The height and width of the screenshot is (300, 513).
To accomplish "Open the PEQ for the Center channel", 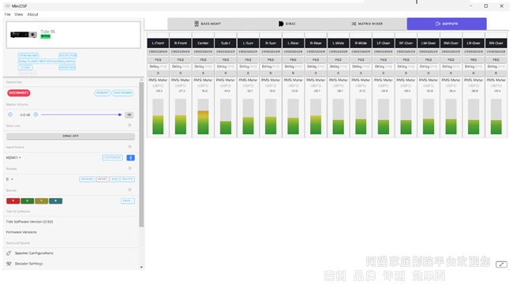I will coord(203,60).
